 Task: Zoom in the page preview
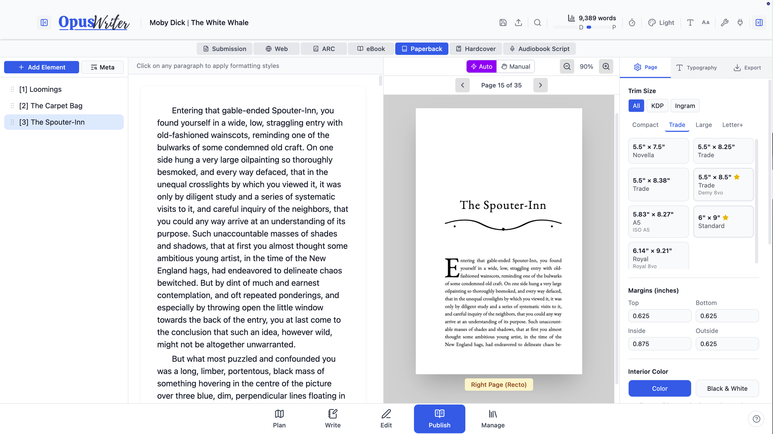tap(606, 66)
